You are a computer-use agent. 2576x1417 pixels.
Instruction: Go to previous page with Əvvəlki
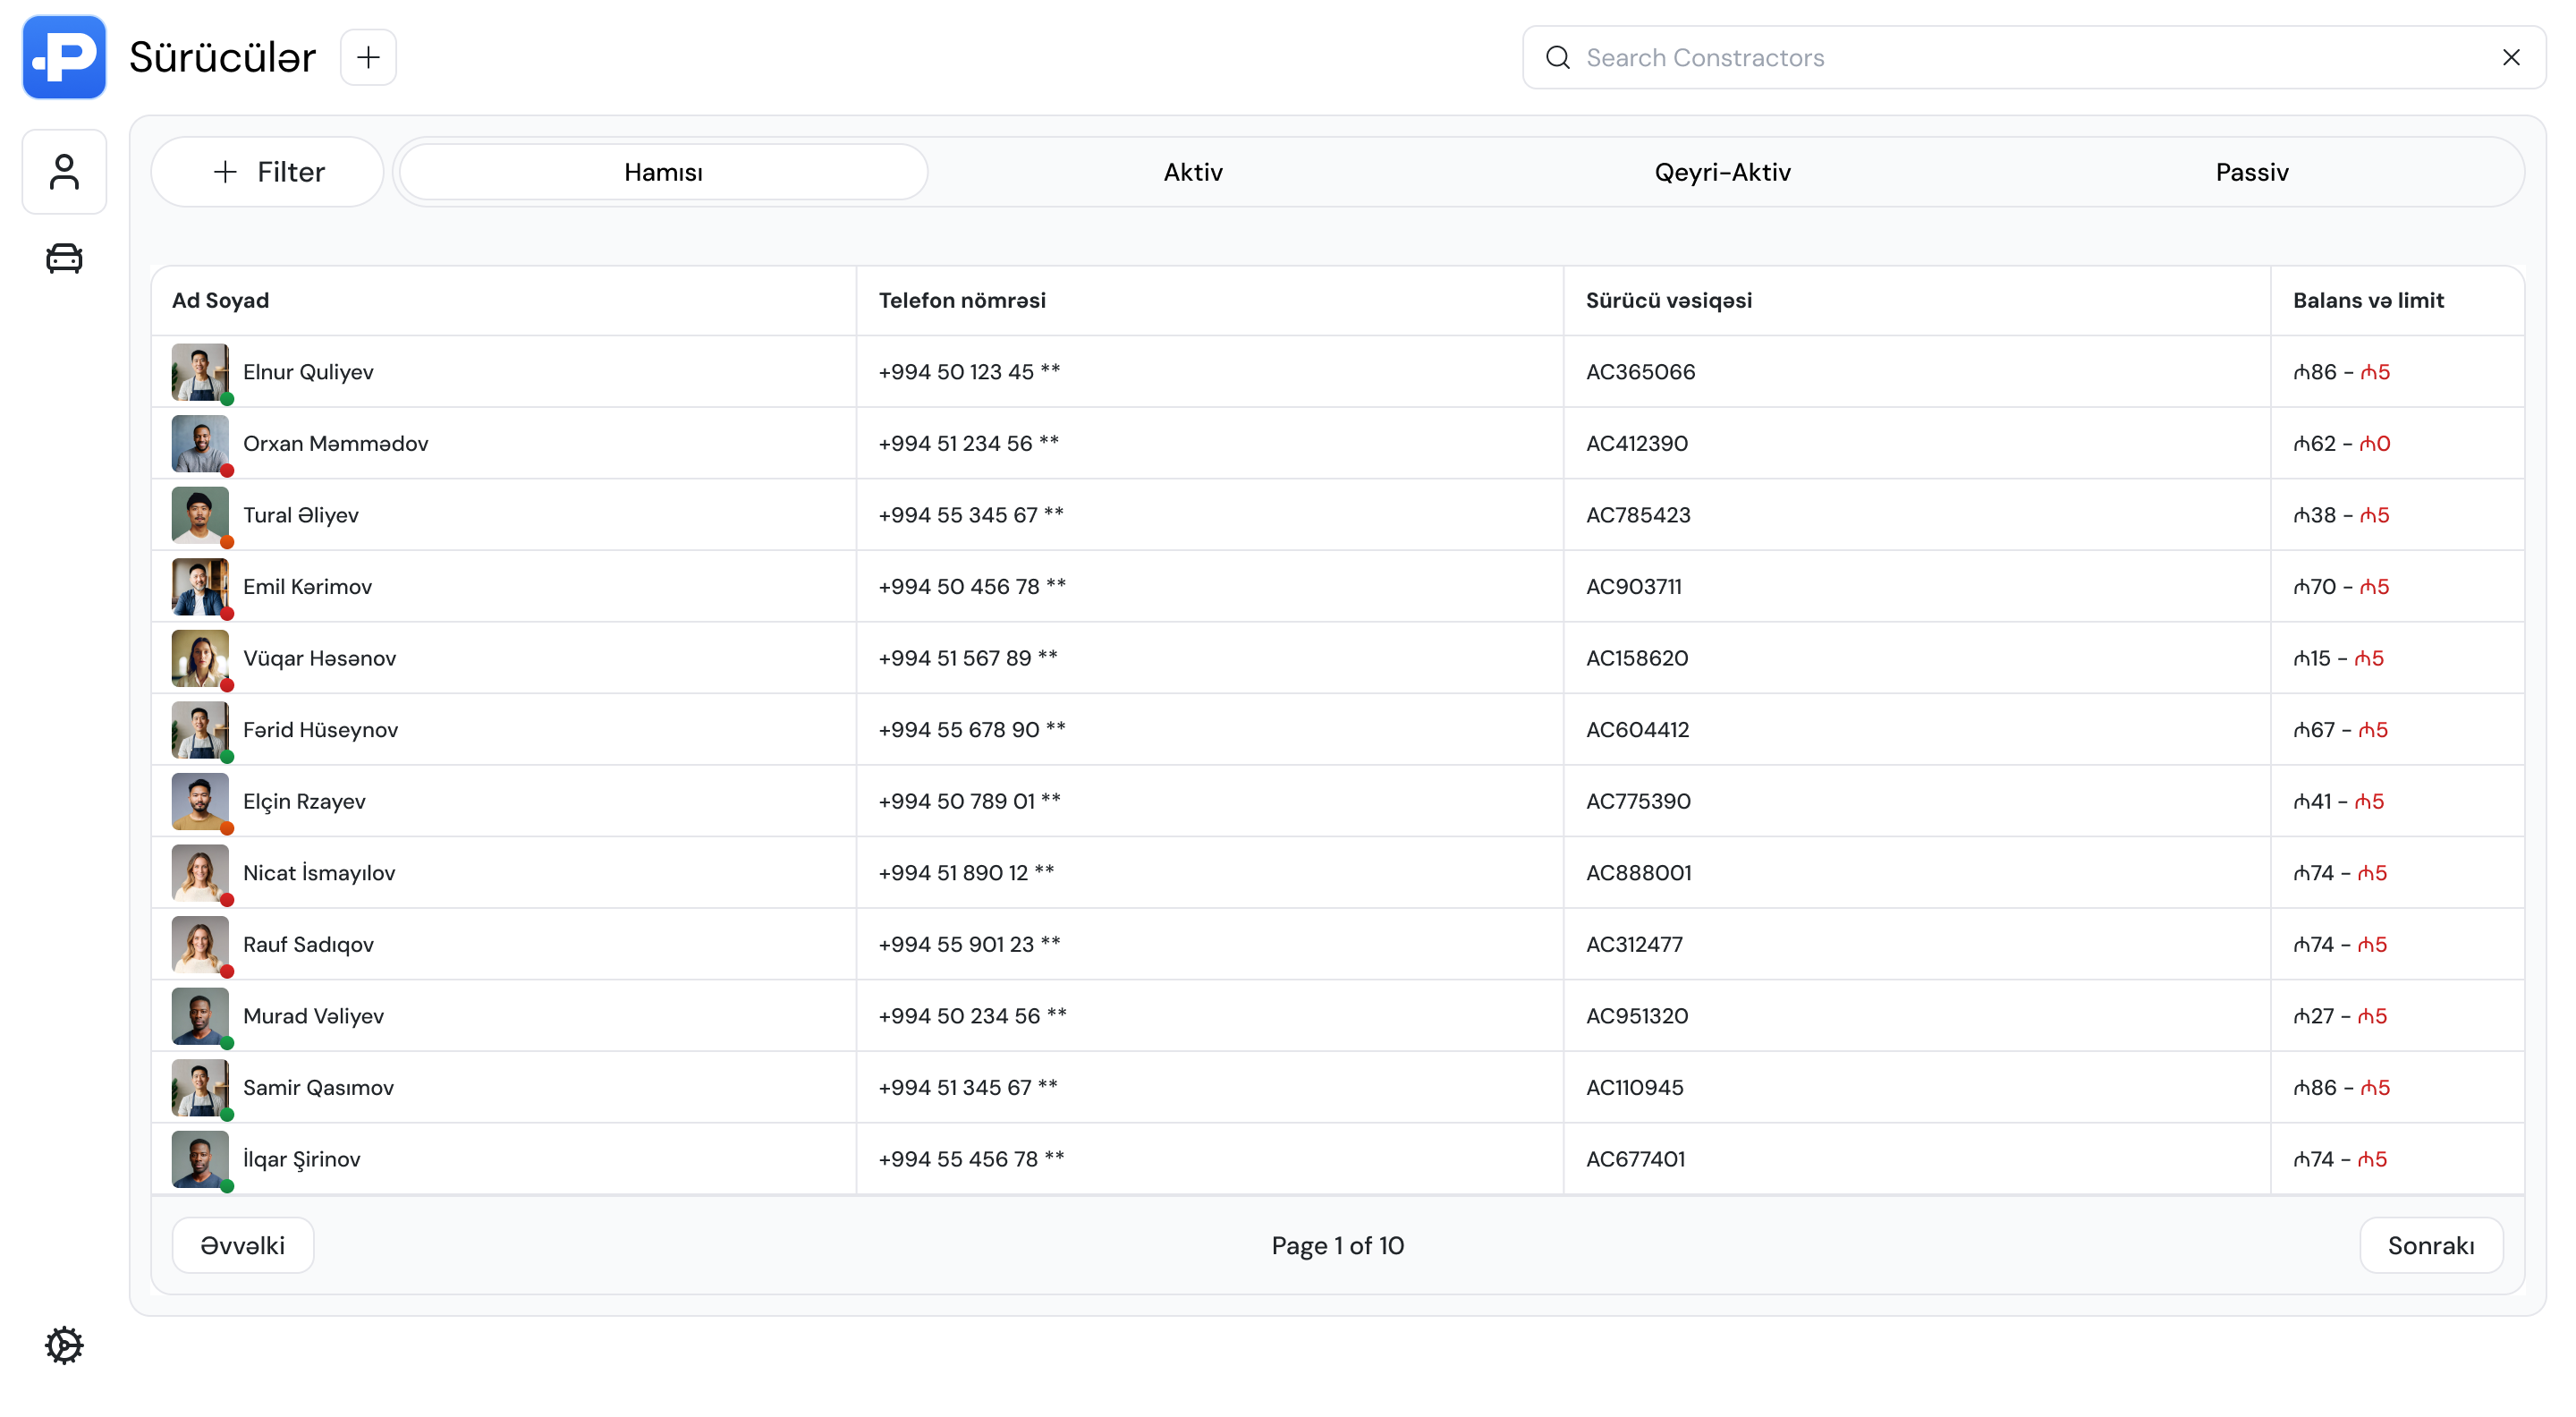pyautogui.click(x=243, y=1245)
